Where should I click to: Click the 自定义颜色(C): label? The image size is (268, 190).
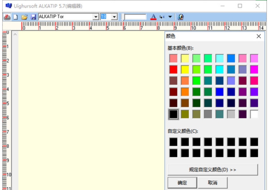(183, 131)
